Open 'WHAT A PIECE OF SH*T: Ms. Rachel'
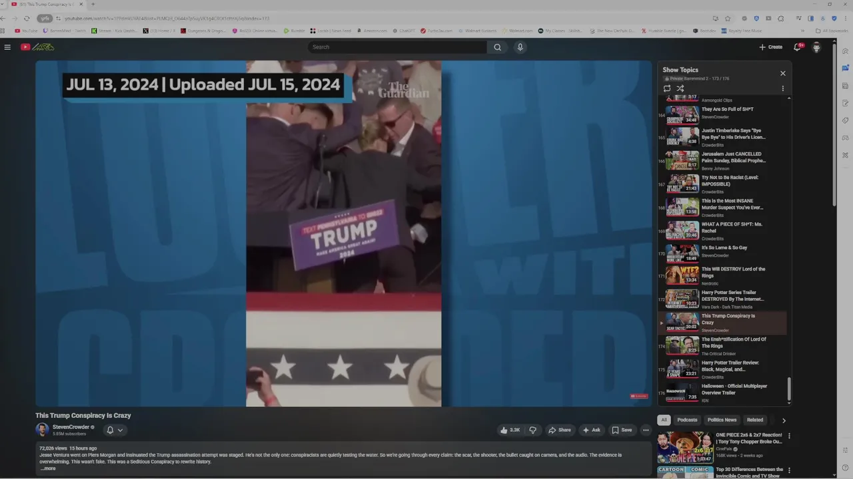Viewport: 853px width, 479px height. 722,231
